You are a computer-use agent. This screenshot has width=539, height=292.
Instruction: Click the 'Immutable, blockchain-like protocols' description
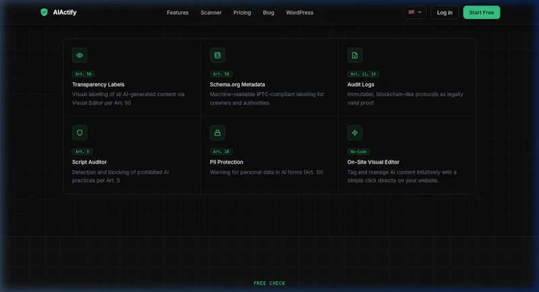click(x=405, y=98)
